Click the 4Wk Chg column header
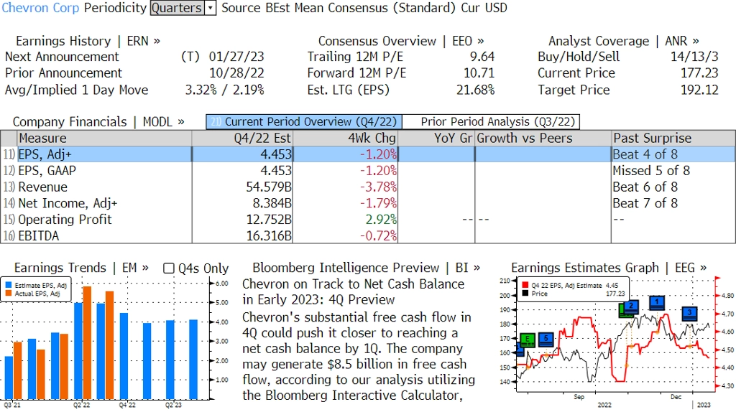The height and width of the screenshot is (412, 736). (345, 139)
